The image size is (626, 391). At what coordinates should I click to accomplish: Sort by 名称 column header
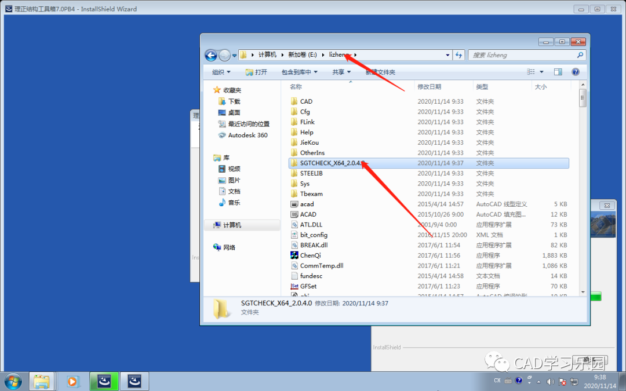(296, 86)
